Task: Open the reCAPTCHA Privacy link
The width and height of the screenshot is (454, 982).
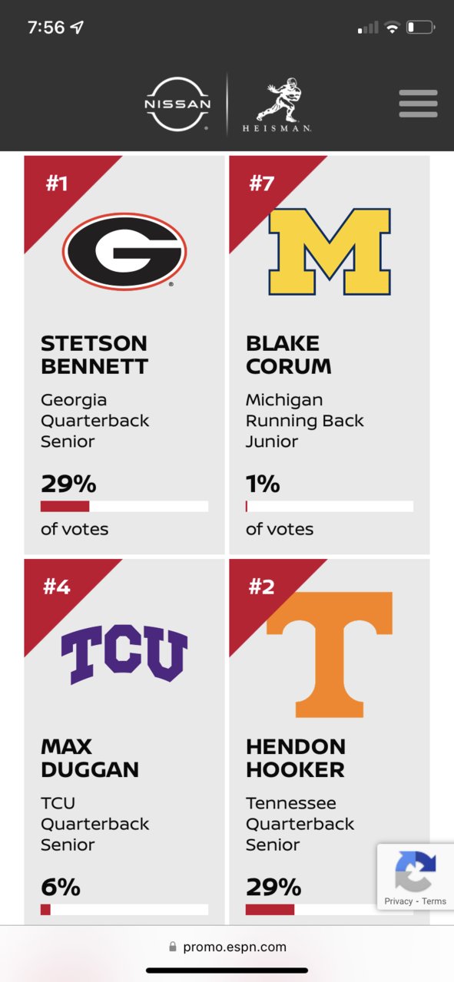Action: coord(399,901)
